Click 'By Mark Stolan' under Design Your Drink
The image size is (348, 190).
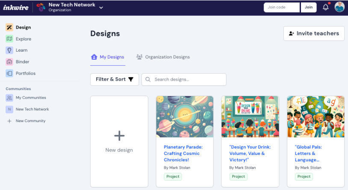click(x=242, y=168)
